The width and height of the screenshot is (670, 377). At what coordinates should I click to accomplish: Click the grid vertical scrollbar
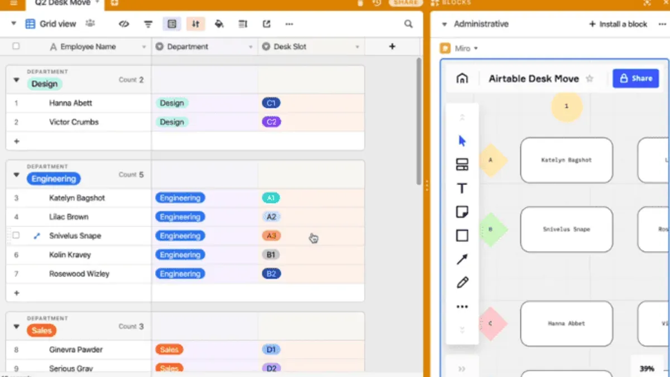(419, 122)
